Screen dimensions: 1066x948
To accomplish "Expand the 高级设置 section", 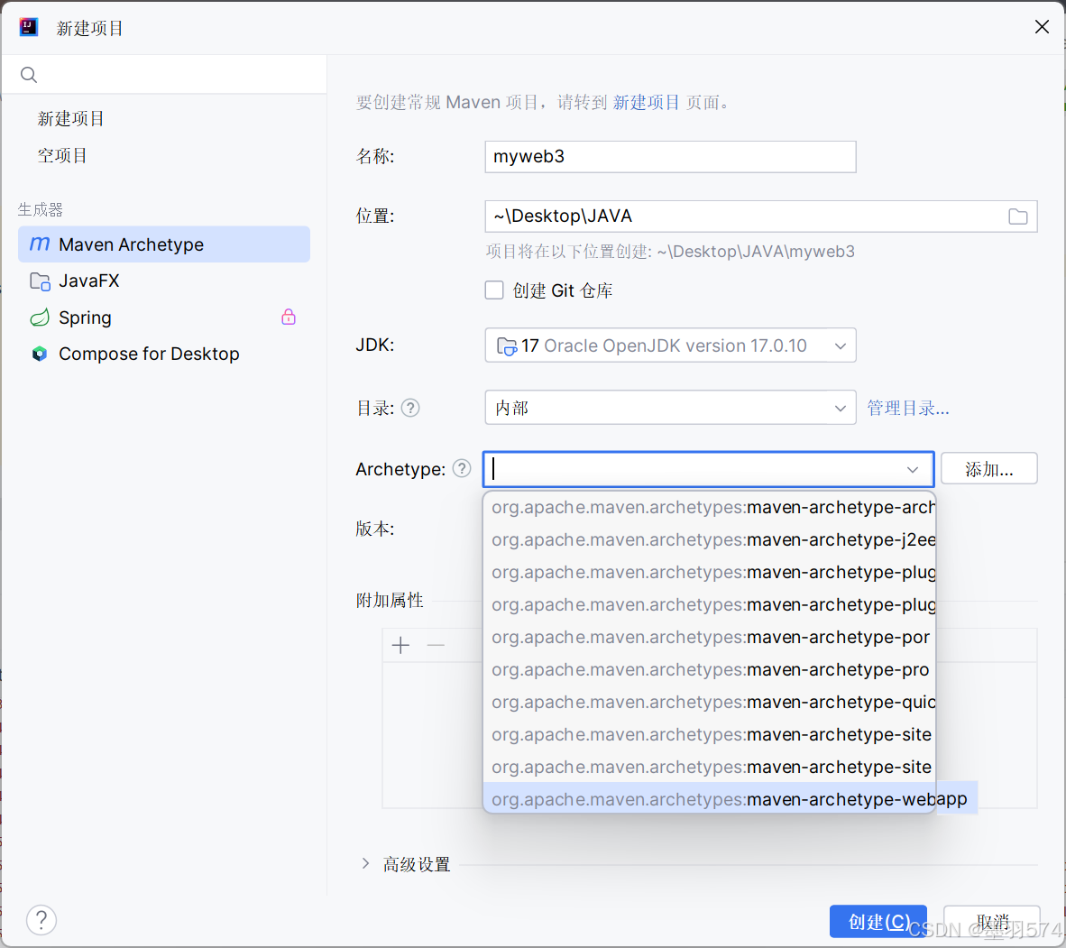I will (366, 864).
